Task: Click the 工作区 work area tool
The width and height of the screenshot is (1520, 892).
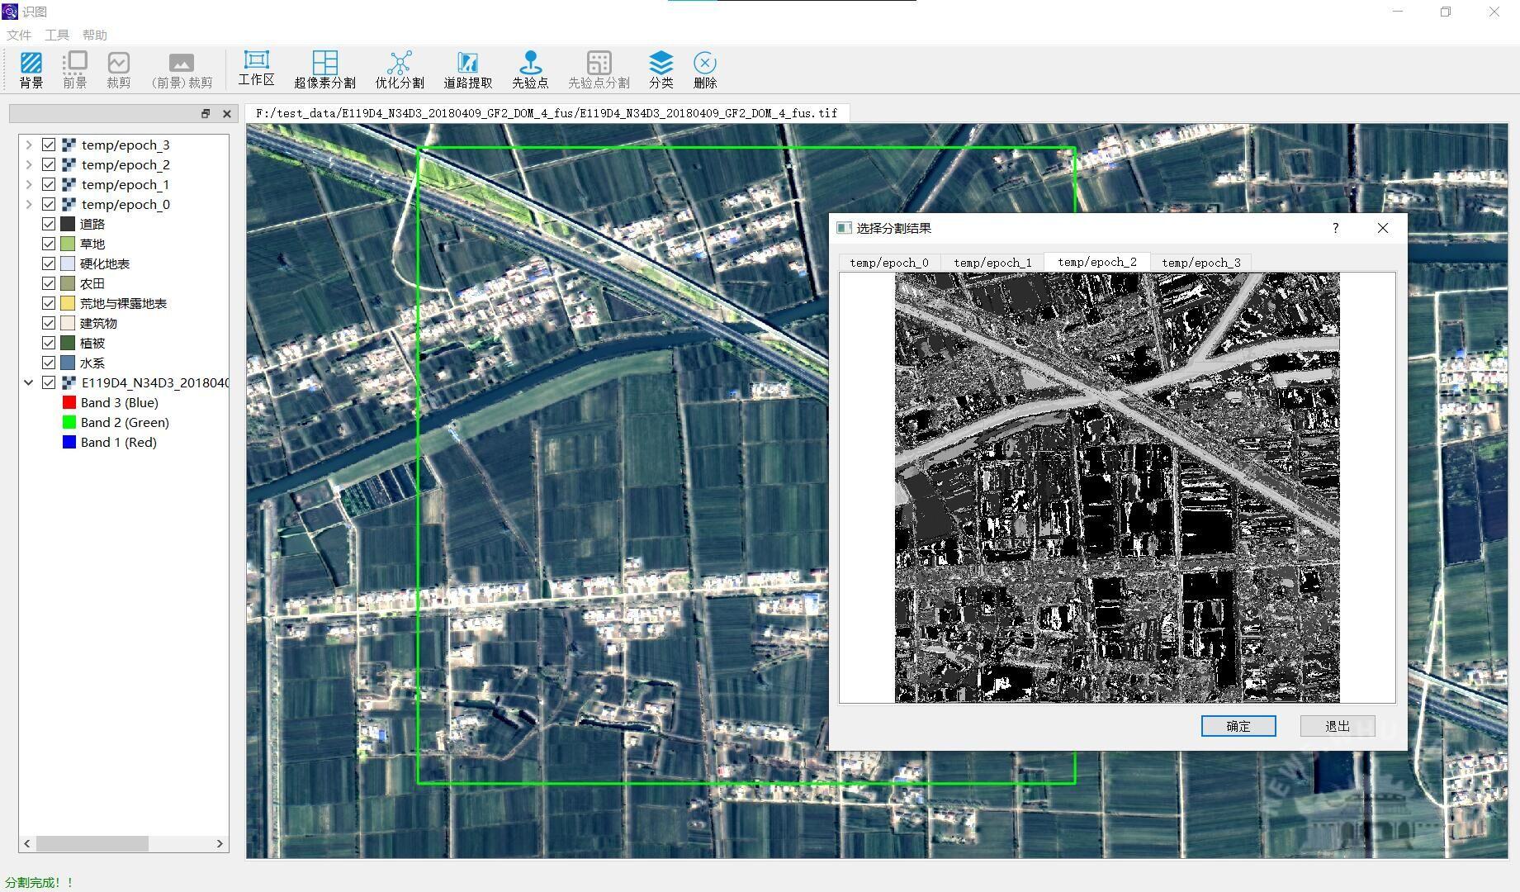Action: click(x=256, y=68)
